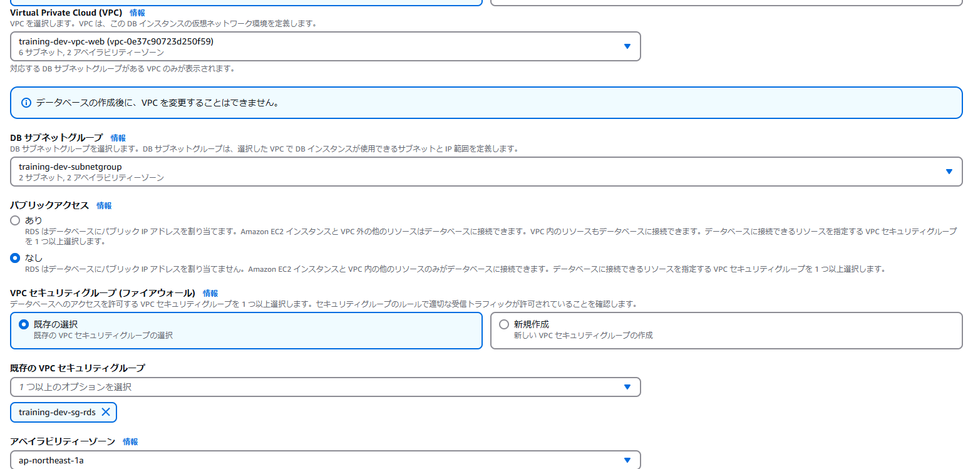Screen dimensions: 973x469
Task: Click the chevron on アベイラビリティーゾーン dropdown
Action: click(627, 460)
